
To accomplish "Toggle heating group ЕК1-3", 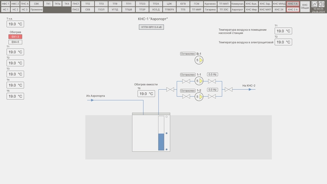I will pos(15,37).
